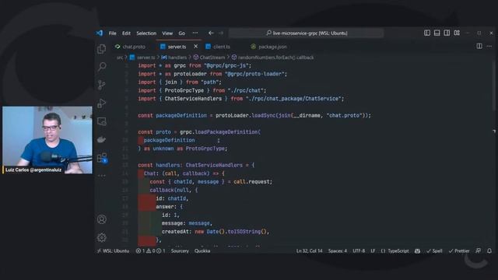This screenshot has width=498, height=280.
Task: Open the Explorer view in activity bar
Action: pos(102,48)
